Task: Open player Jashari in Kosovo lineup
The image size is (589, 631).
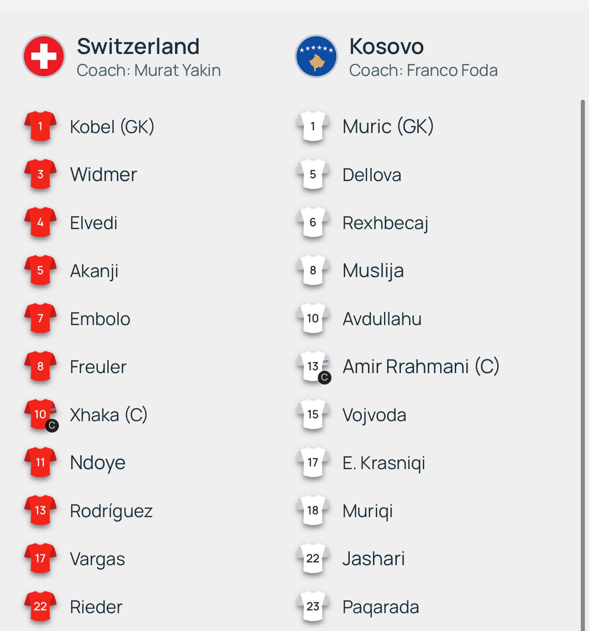Action: [x=373, y=559]
